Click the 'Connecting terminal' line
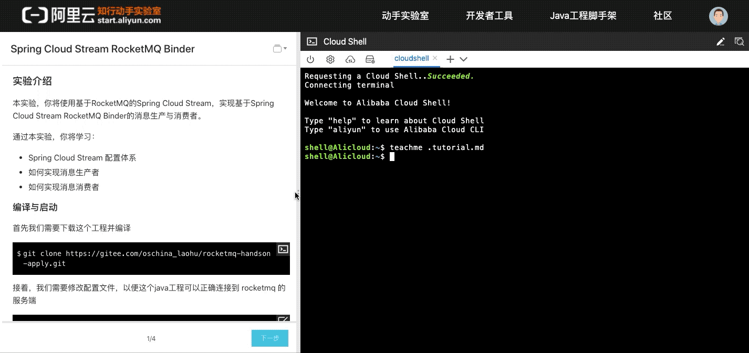 pos(349,85)
